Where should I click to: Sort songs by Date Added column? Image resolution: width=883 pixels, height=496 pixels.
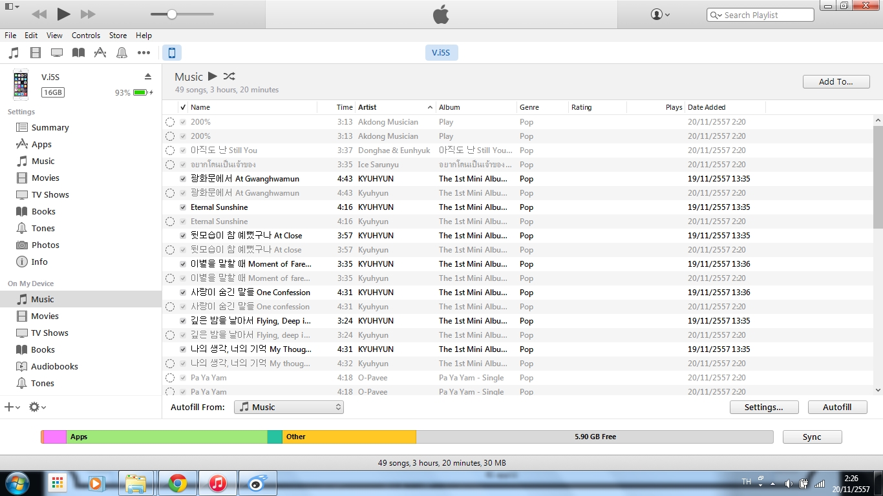click(725, 107)
